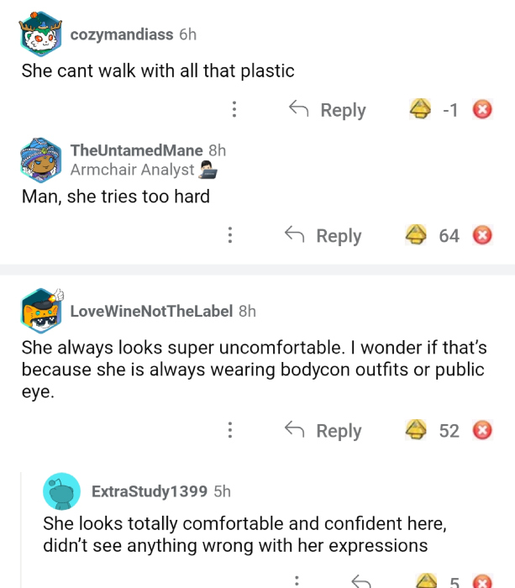
Task: Upvote ExtraStudy1399's reply
Action: [427, 581]
